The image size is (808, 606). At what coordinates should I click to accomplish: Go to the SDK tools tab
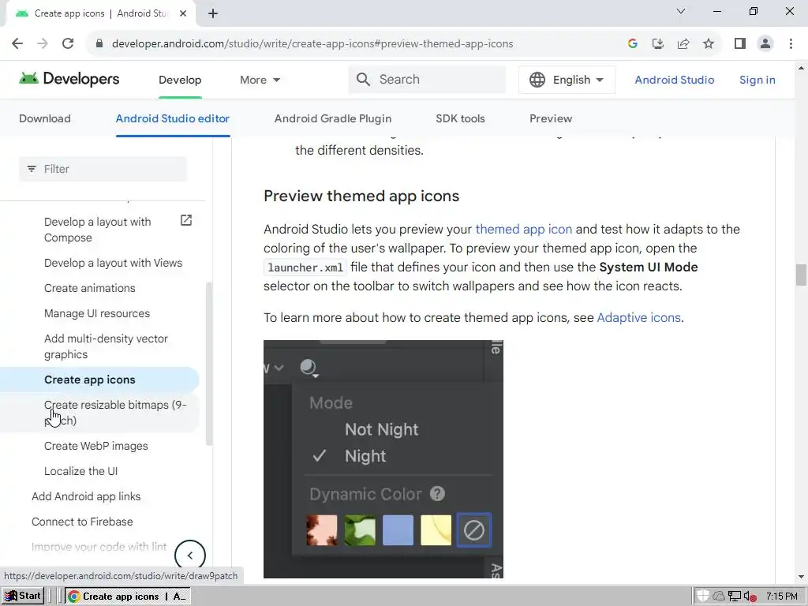[460, 118]
